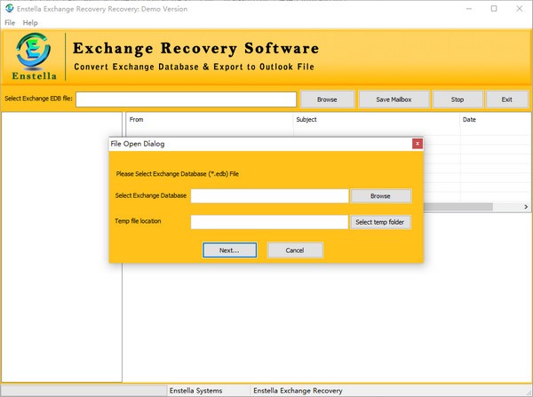Click the list's horizontal scrollbar right arrow

coord(526,207)
